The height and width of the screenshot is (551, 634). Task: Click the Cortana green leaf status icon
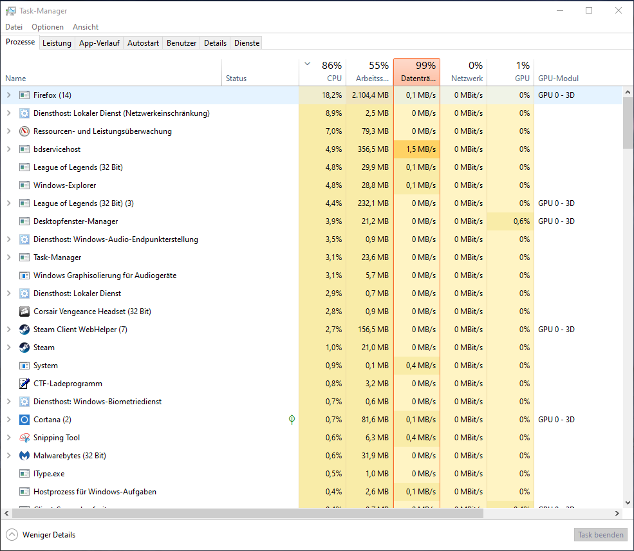(292, 420)
